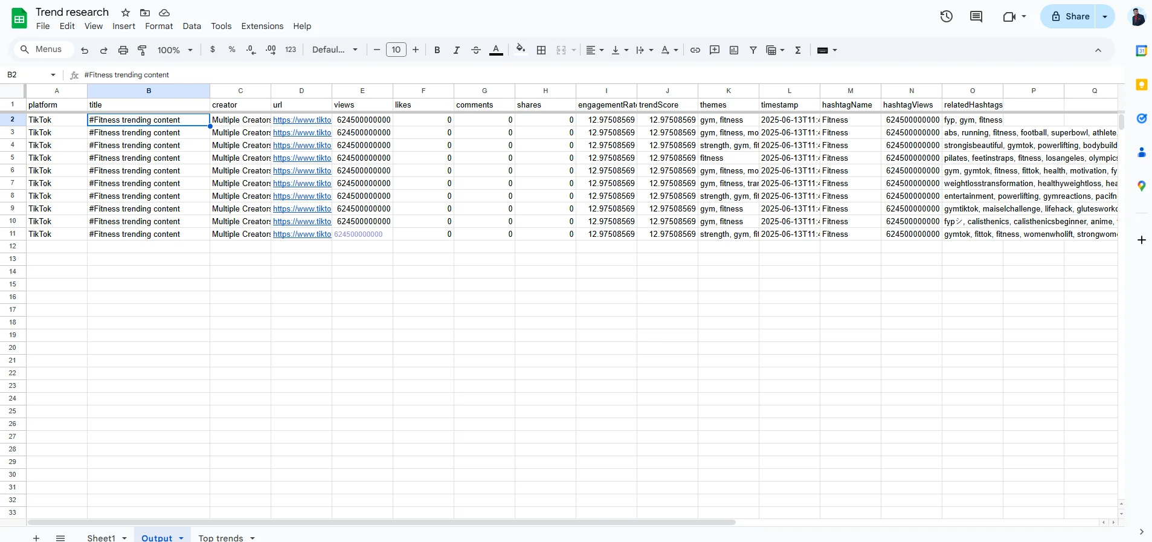Screen dimensions: 1152x542
Task: Open vertical align dropdown
Action: (x=620, y=50)
